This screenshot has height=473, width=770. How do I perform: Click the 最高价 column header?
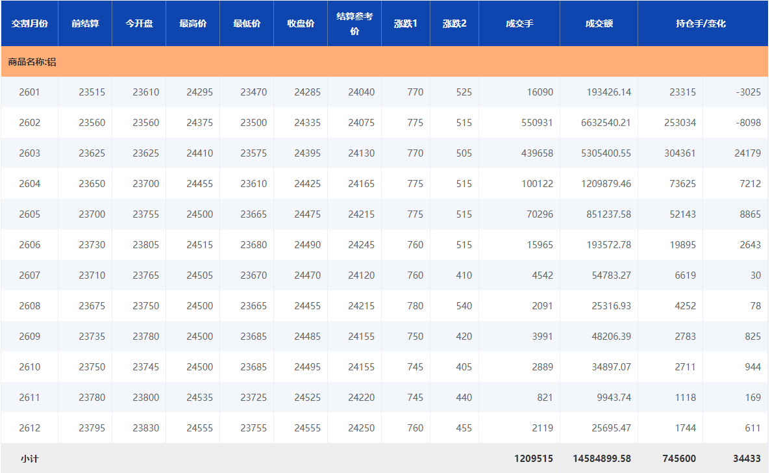[193, 23]
